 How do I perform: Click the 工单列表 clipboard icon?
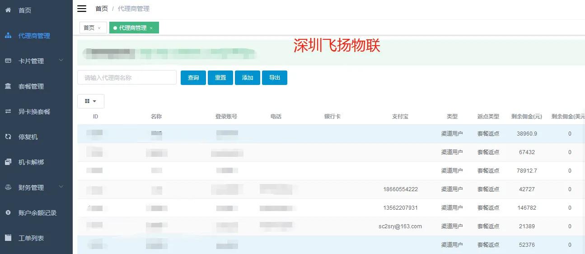coord(8,238)
